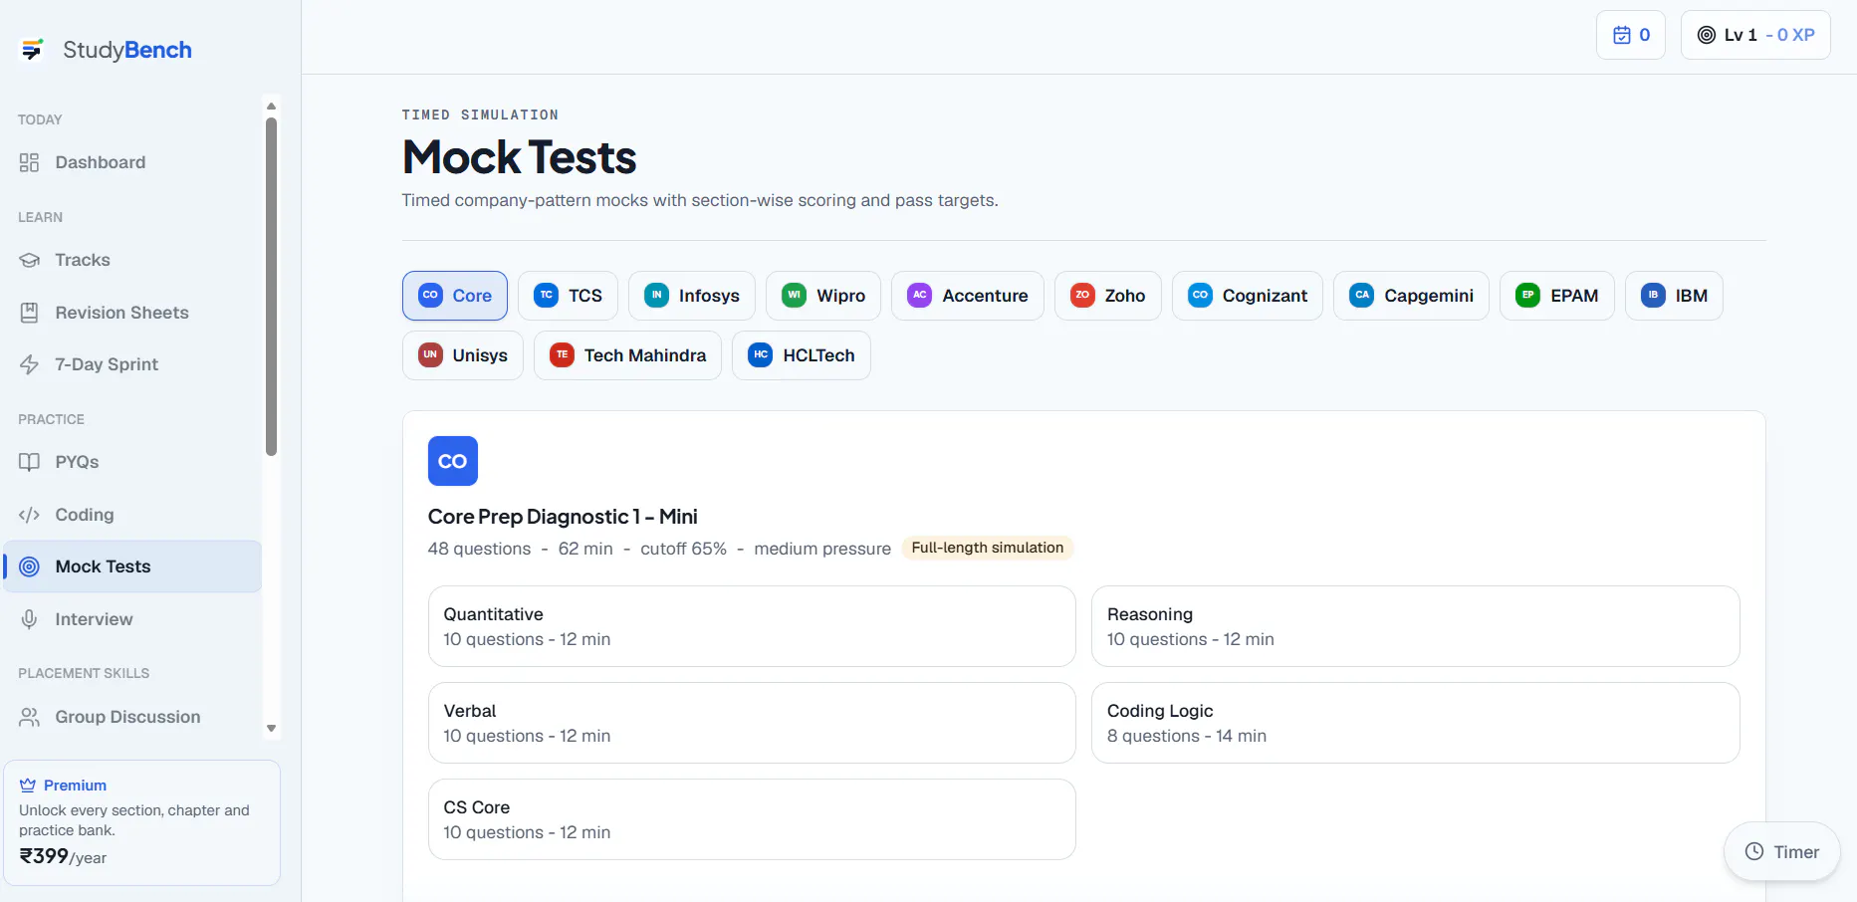1857x902 pixels.
Task: Navigate to Coding practice
Action: click(132, 515)
